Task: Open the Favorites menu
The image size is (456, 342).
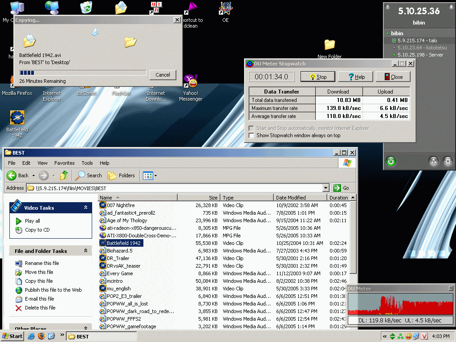Action: tap(65, 163)
